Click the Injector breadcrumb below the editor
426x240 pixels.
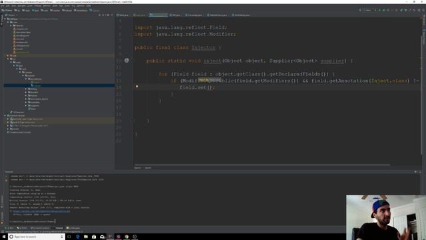138,168
